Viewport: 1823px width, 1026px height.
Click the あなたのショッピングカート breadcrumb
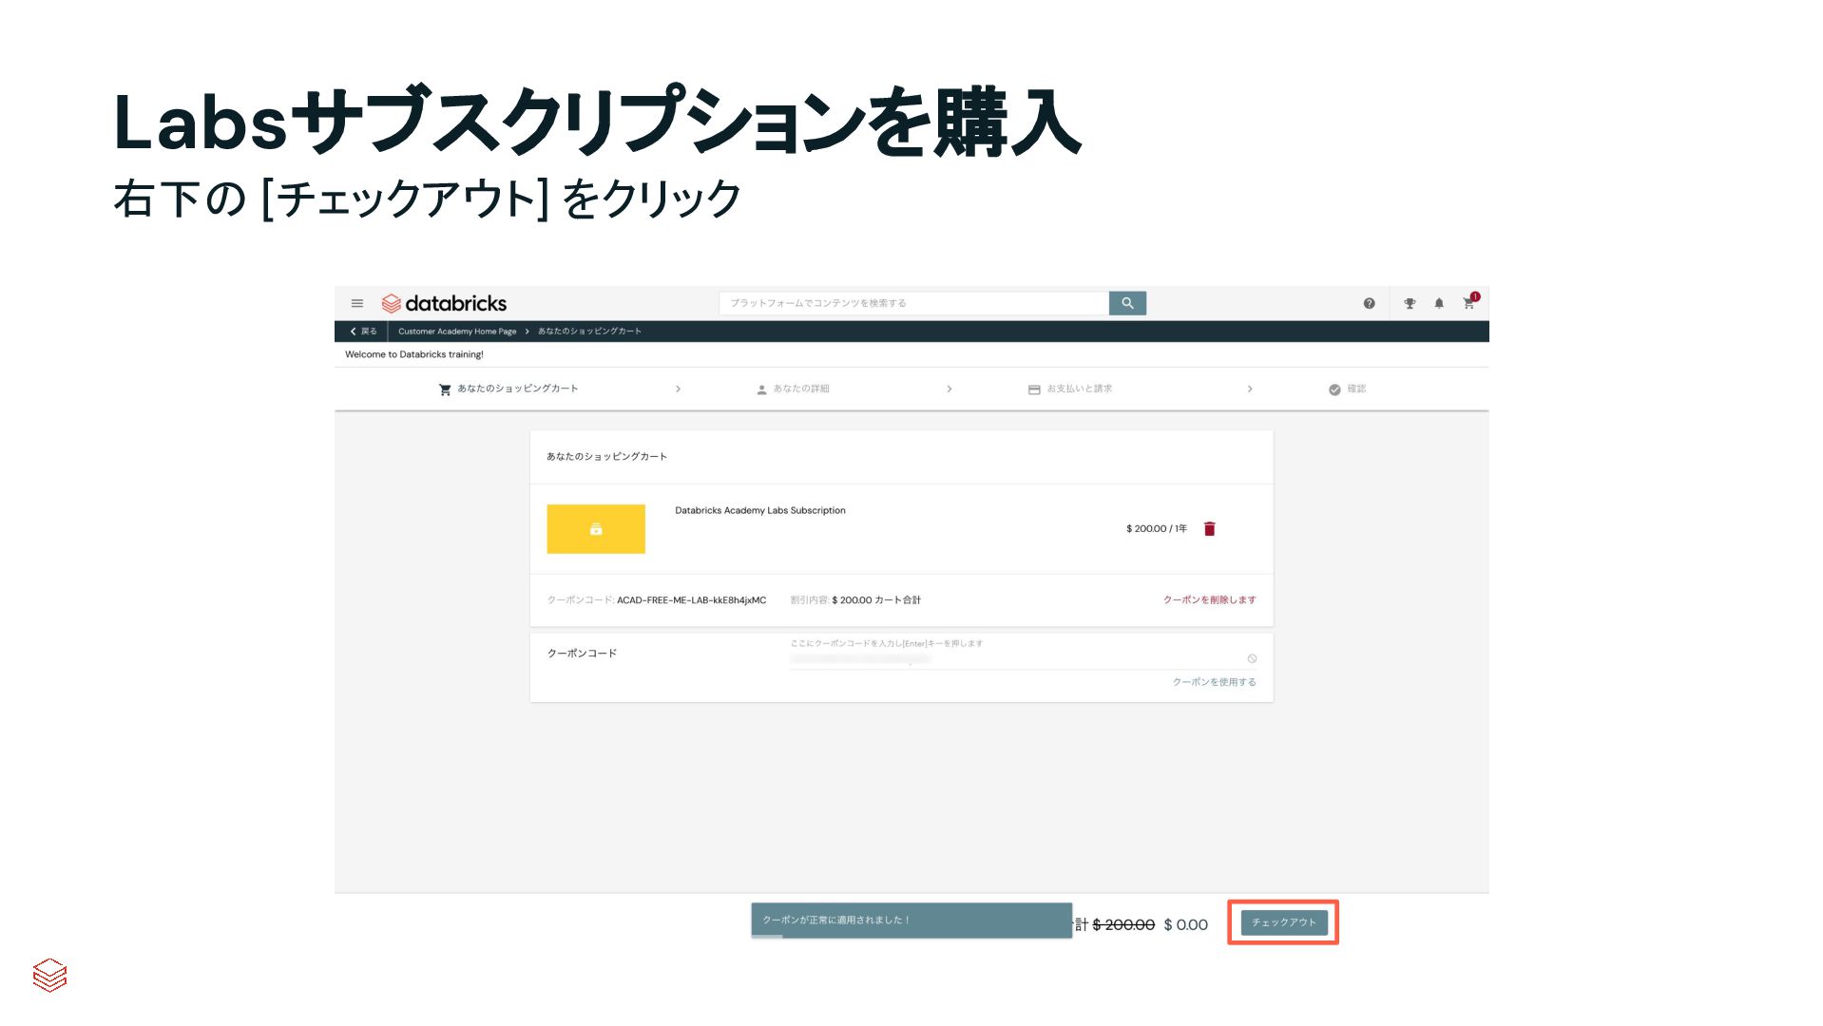click(x=589, y=332)
